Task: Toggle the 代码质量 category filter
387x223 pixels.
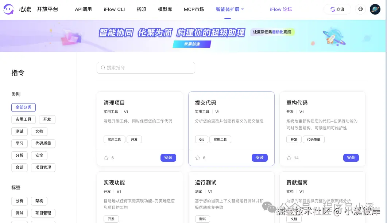Action: [43, 143]
